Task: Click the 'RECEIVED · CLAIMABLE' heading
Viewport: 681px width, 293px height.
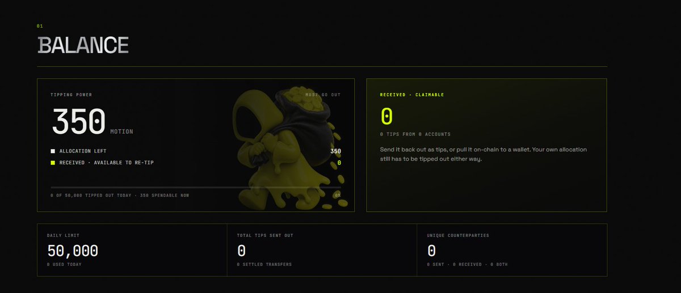Action: point(412,95)
